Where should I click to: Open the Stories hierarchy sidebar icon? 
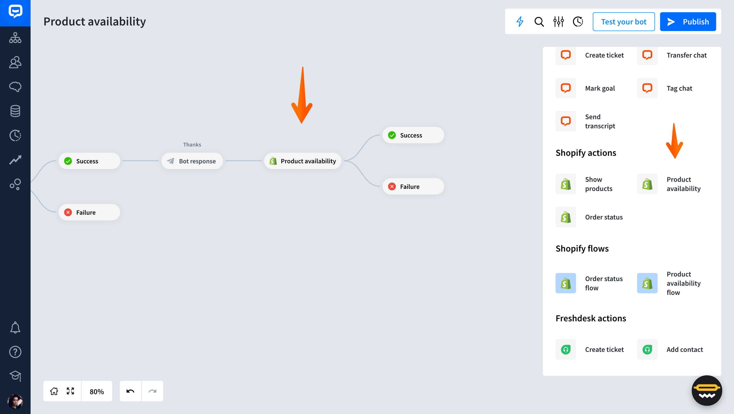click(x=15, y=38)
